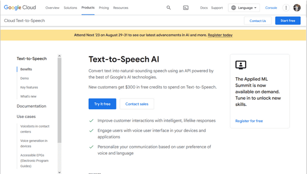Open the Docs link
Viewport: 307px width, 174px height.
pyautogui.click(x=204, y=8)
